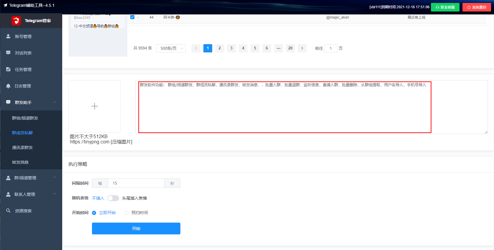This screenshot has width=494, height=250.
Task: Toggle the 随机表情 switch
Action: (113, 198)
